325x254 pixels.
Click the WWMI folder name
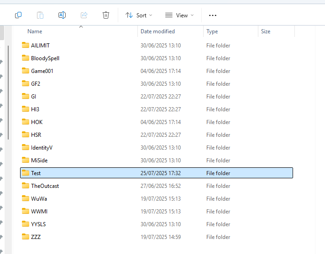[x=39, y=211]
